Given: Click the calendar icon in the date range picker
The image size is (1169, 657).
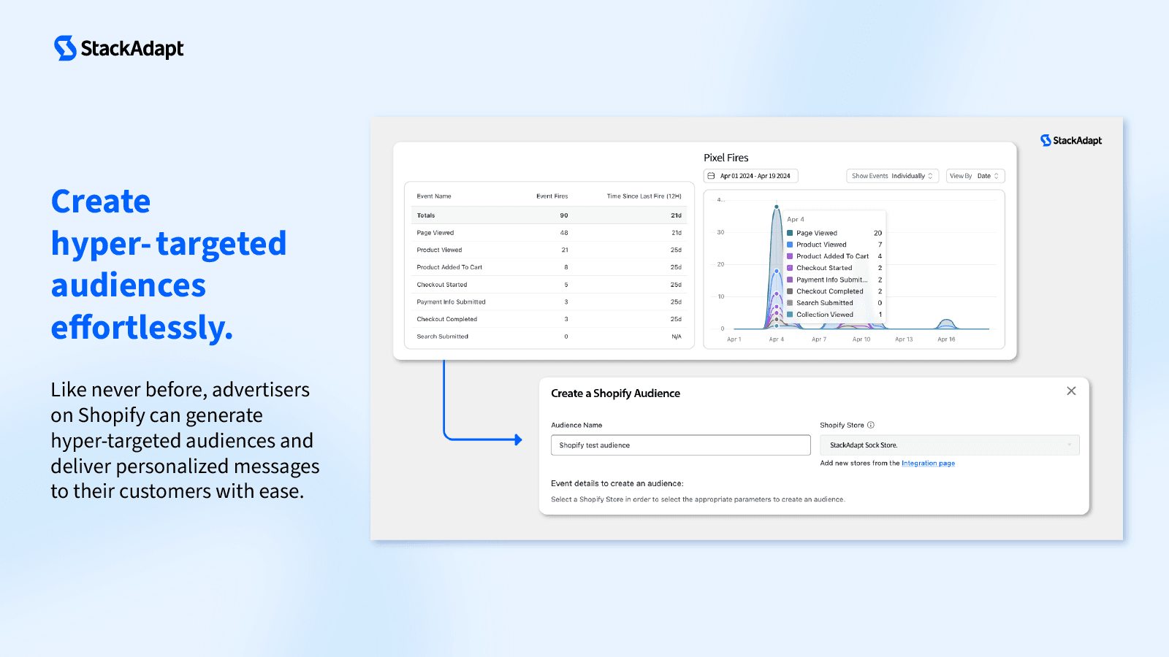Looking at the screenshot, I should click(x=711, y=176).
